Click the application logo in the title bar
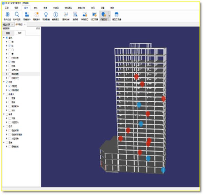The image size is (204, 195). coord(3,3)
